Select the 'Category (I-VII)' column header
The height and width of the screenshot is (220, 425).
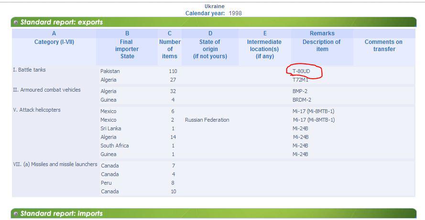click(x=54, y=42)
